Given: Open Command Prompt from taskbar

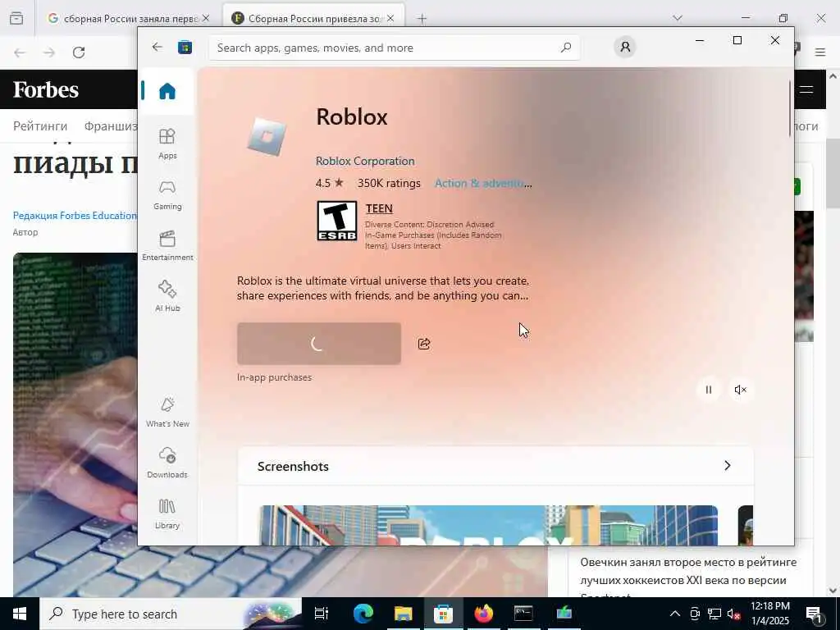Looking at the screenshot, I should [523, 614].
